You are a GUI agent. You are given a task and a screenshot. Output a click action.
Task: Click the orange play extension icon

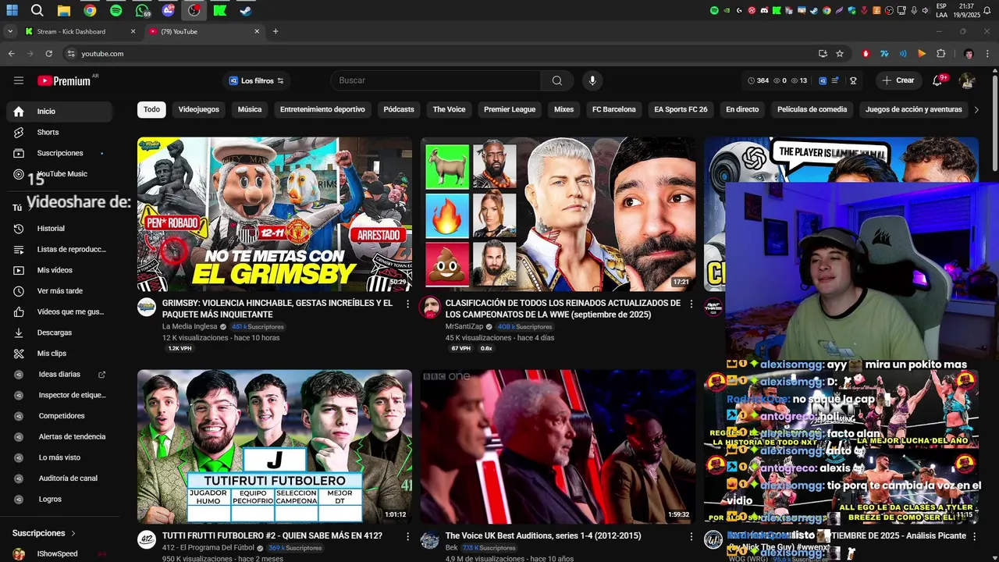922,54
